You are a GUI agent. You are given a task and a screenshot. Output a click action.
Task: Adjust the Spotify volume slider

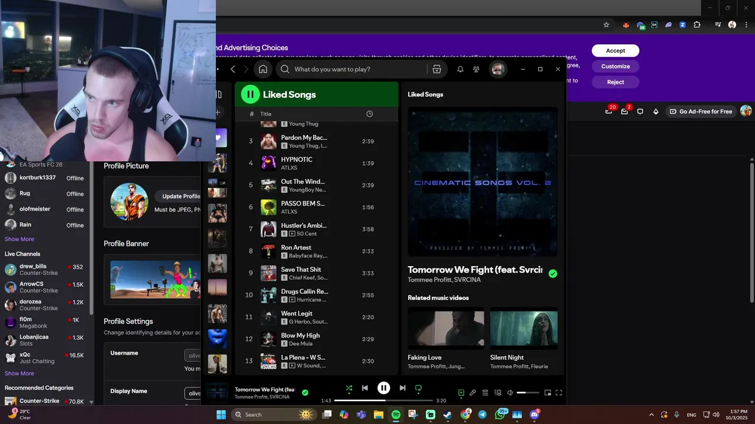[x=528, y=393]
